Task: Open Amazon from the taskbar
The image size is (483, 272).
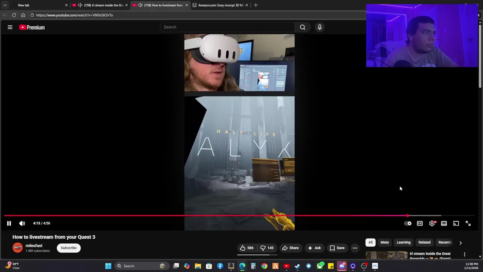Action: [x=231, y=266]
